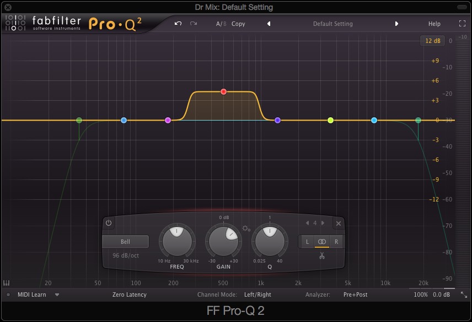472x322 pixels.
Task: Enter full screen mode icon
Action: (x=462, y=24)
